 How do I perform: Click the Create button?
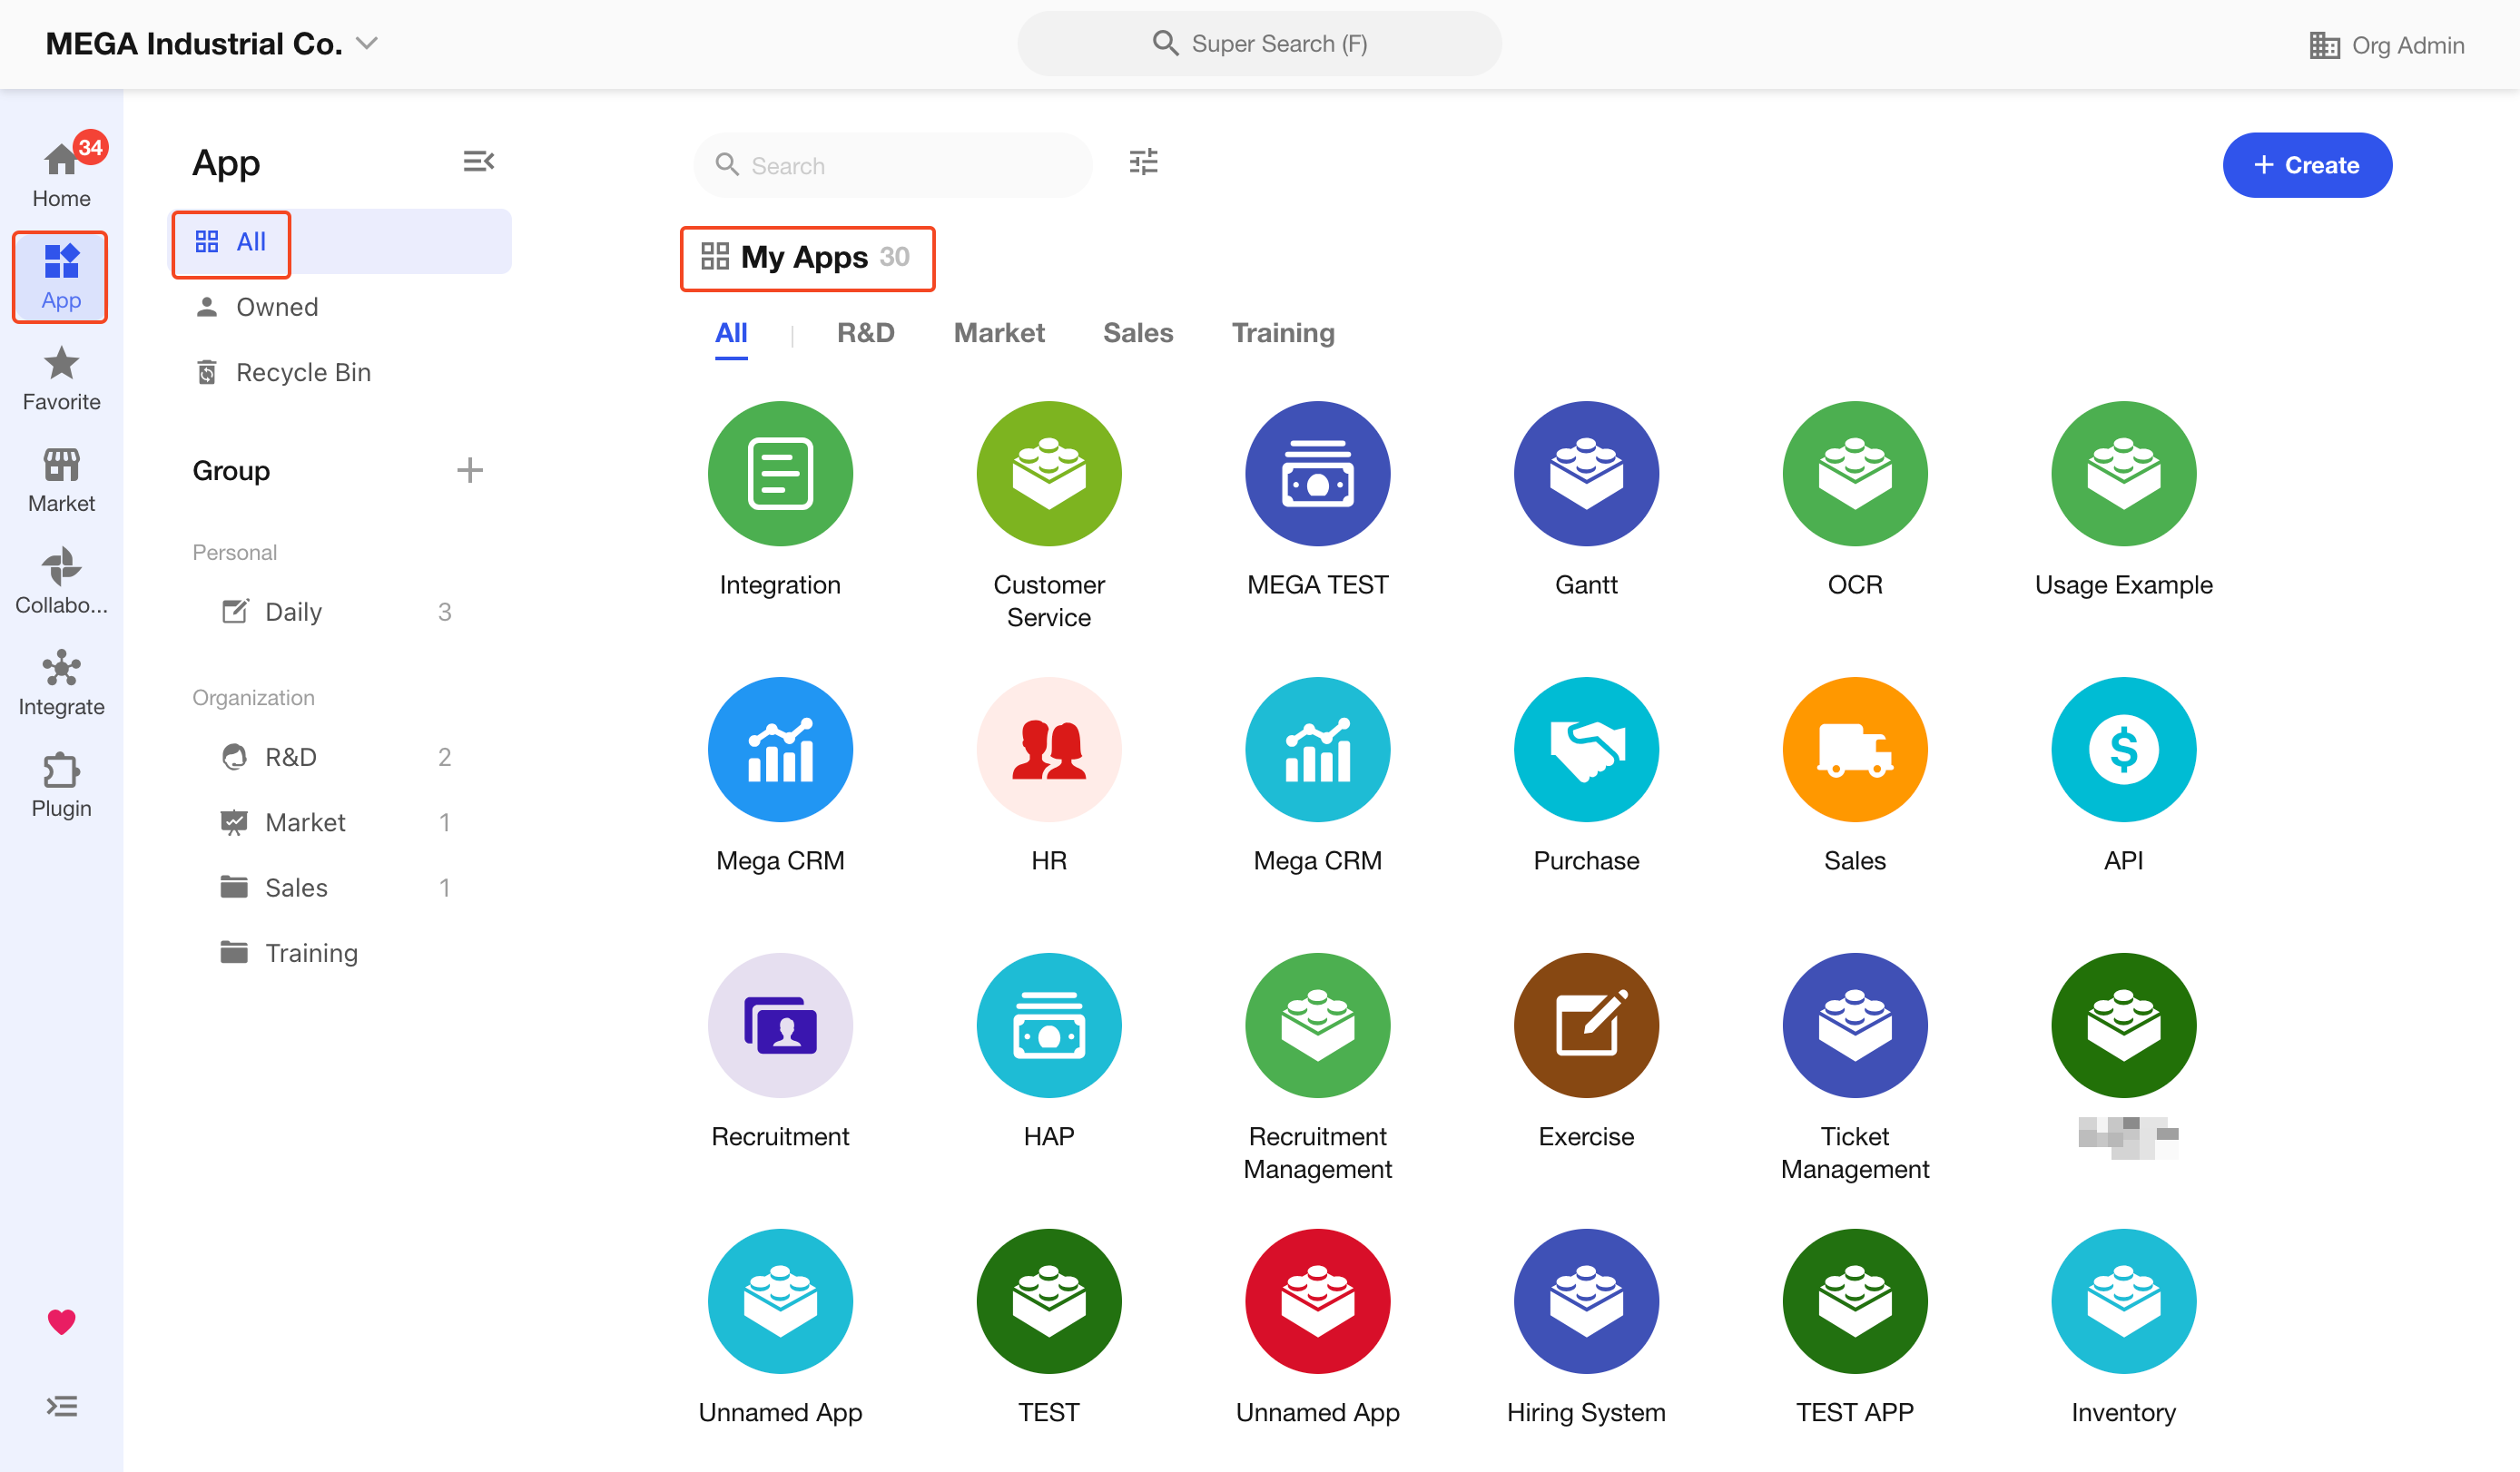(2306, 165)
